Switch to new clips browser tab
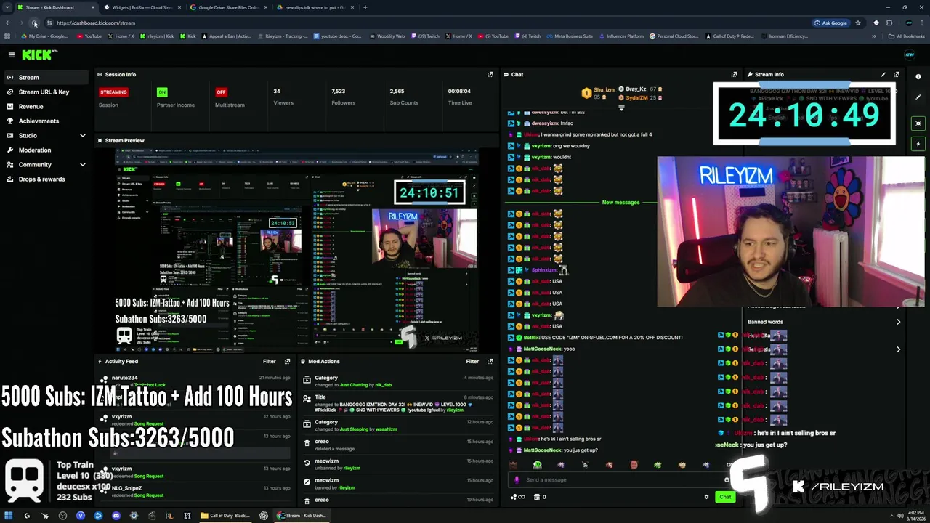This screenshot has width=930, height=523. (315, 7)
